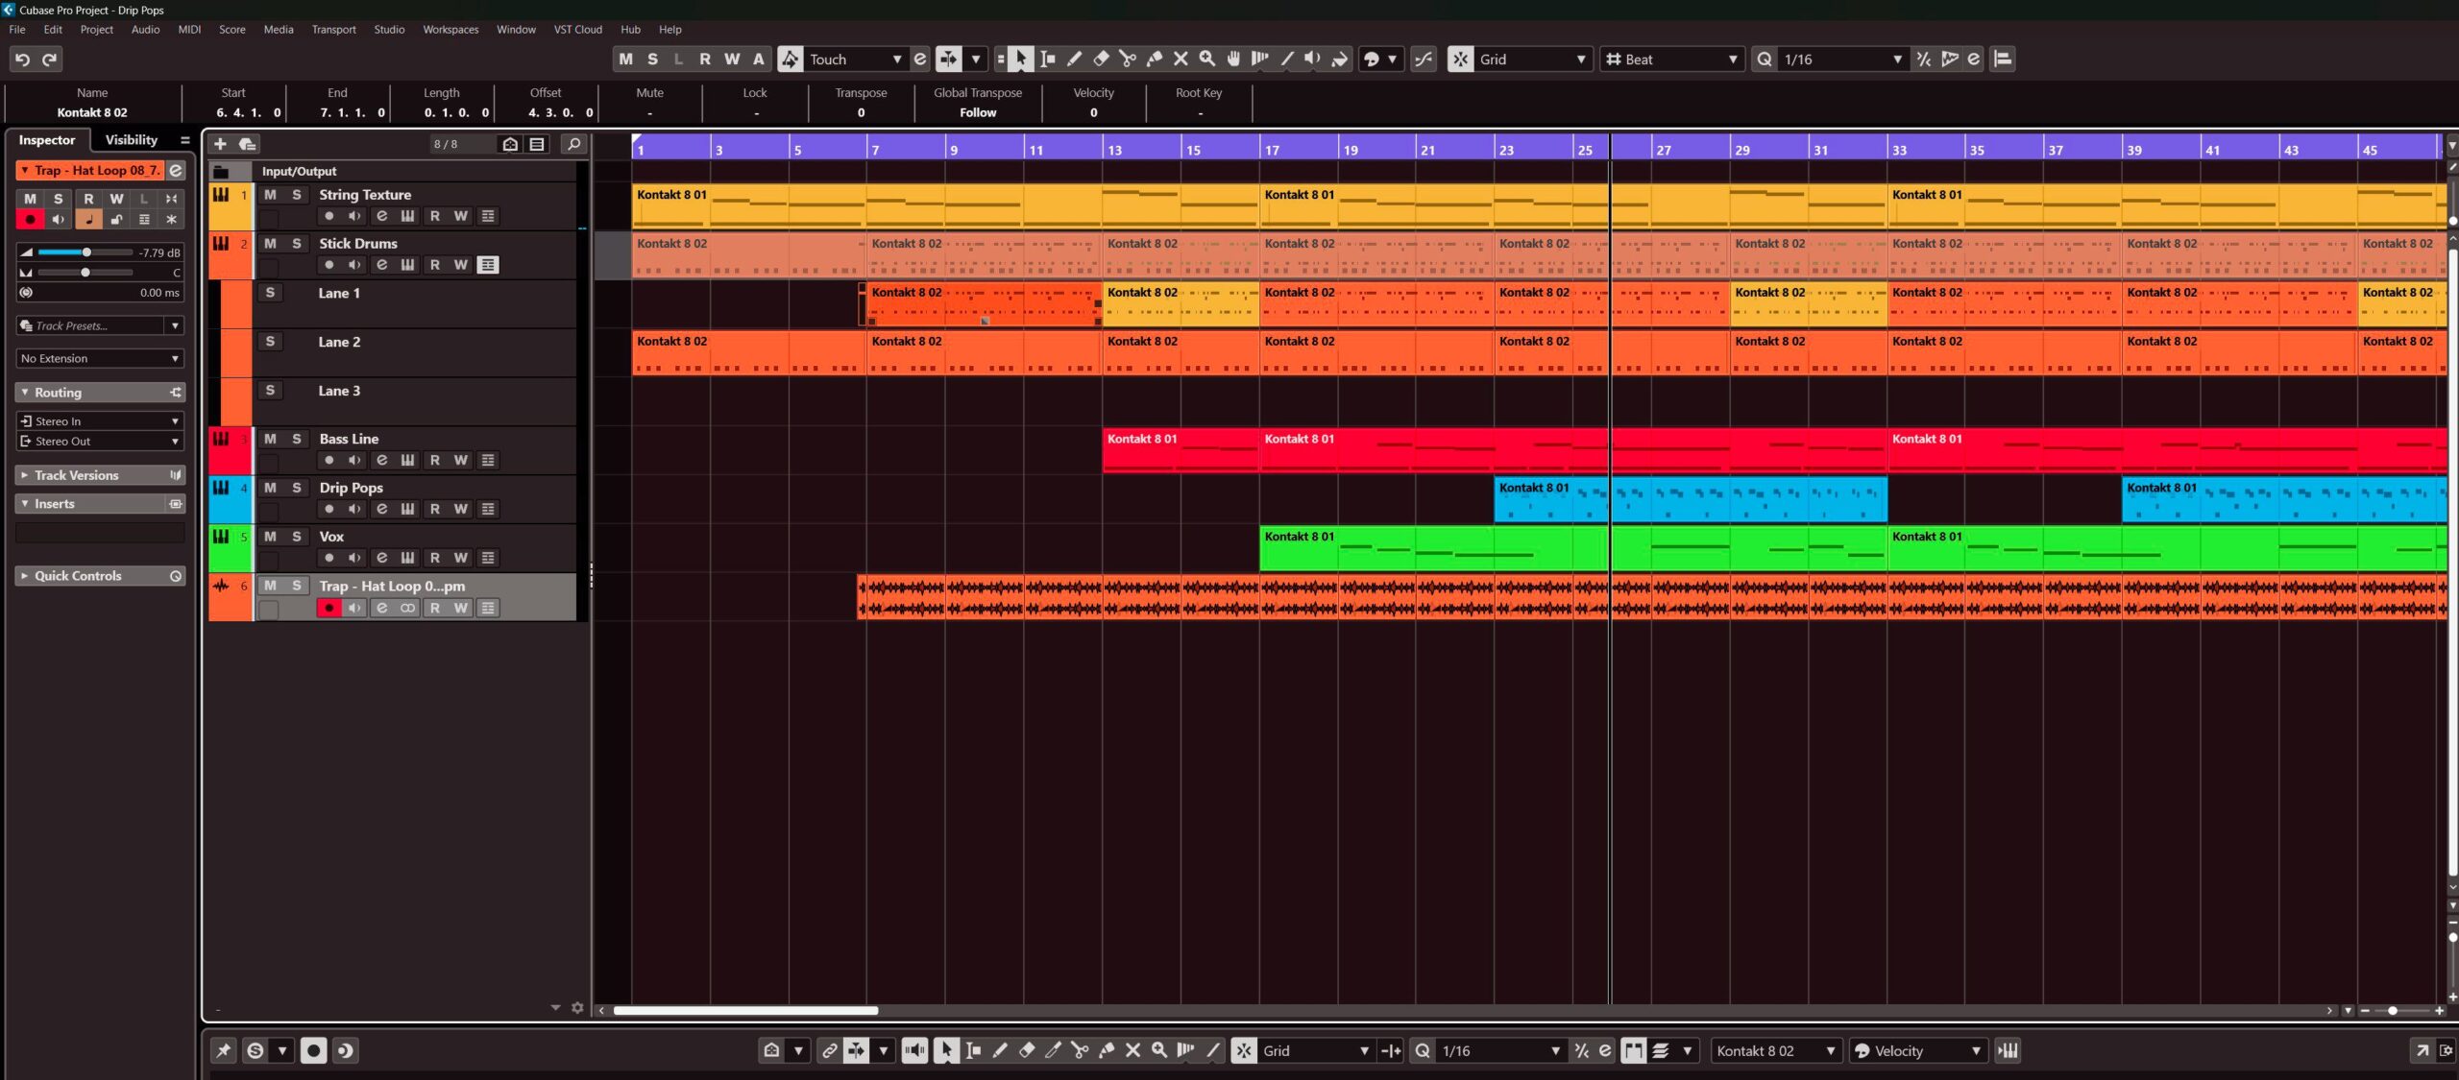Open the Beat grid type dropdown
This screenshot has width=2459, height=1080.
point(1671,59)
